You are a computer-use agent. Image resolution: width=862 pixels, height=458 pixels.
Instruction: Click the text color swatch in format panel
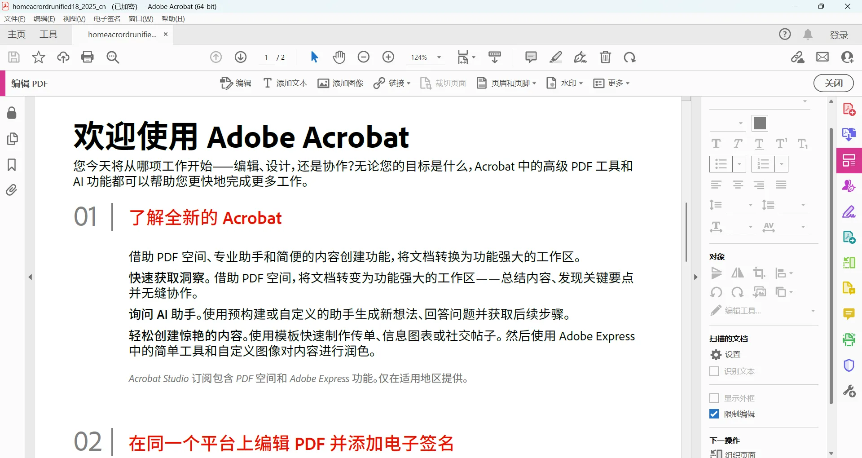[x=760, y=123]
